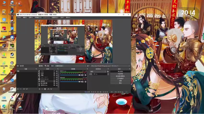
Task: Click 设置 settings button in controls
Action: click(120, 81)
